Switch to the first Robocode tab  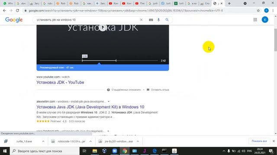click(x=61, y=3)
